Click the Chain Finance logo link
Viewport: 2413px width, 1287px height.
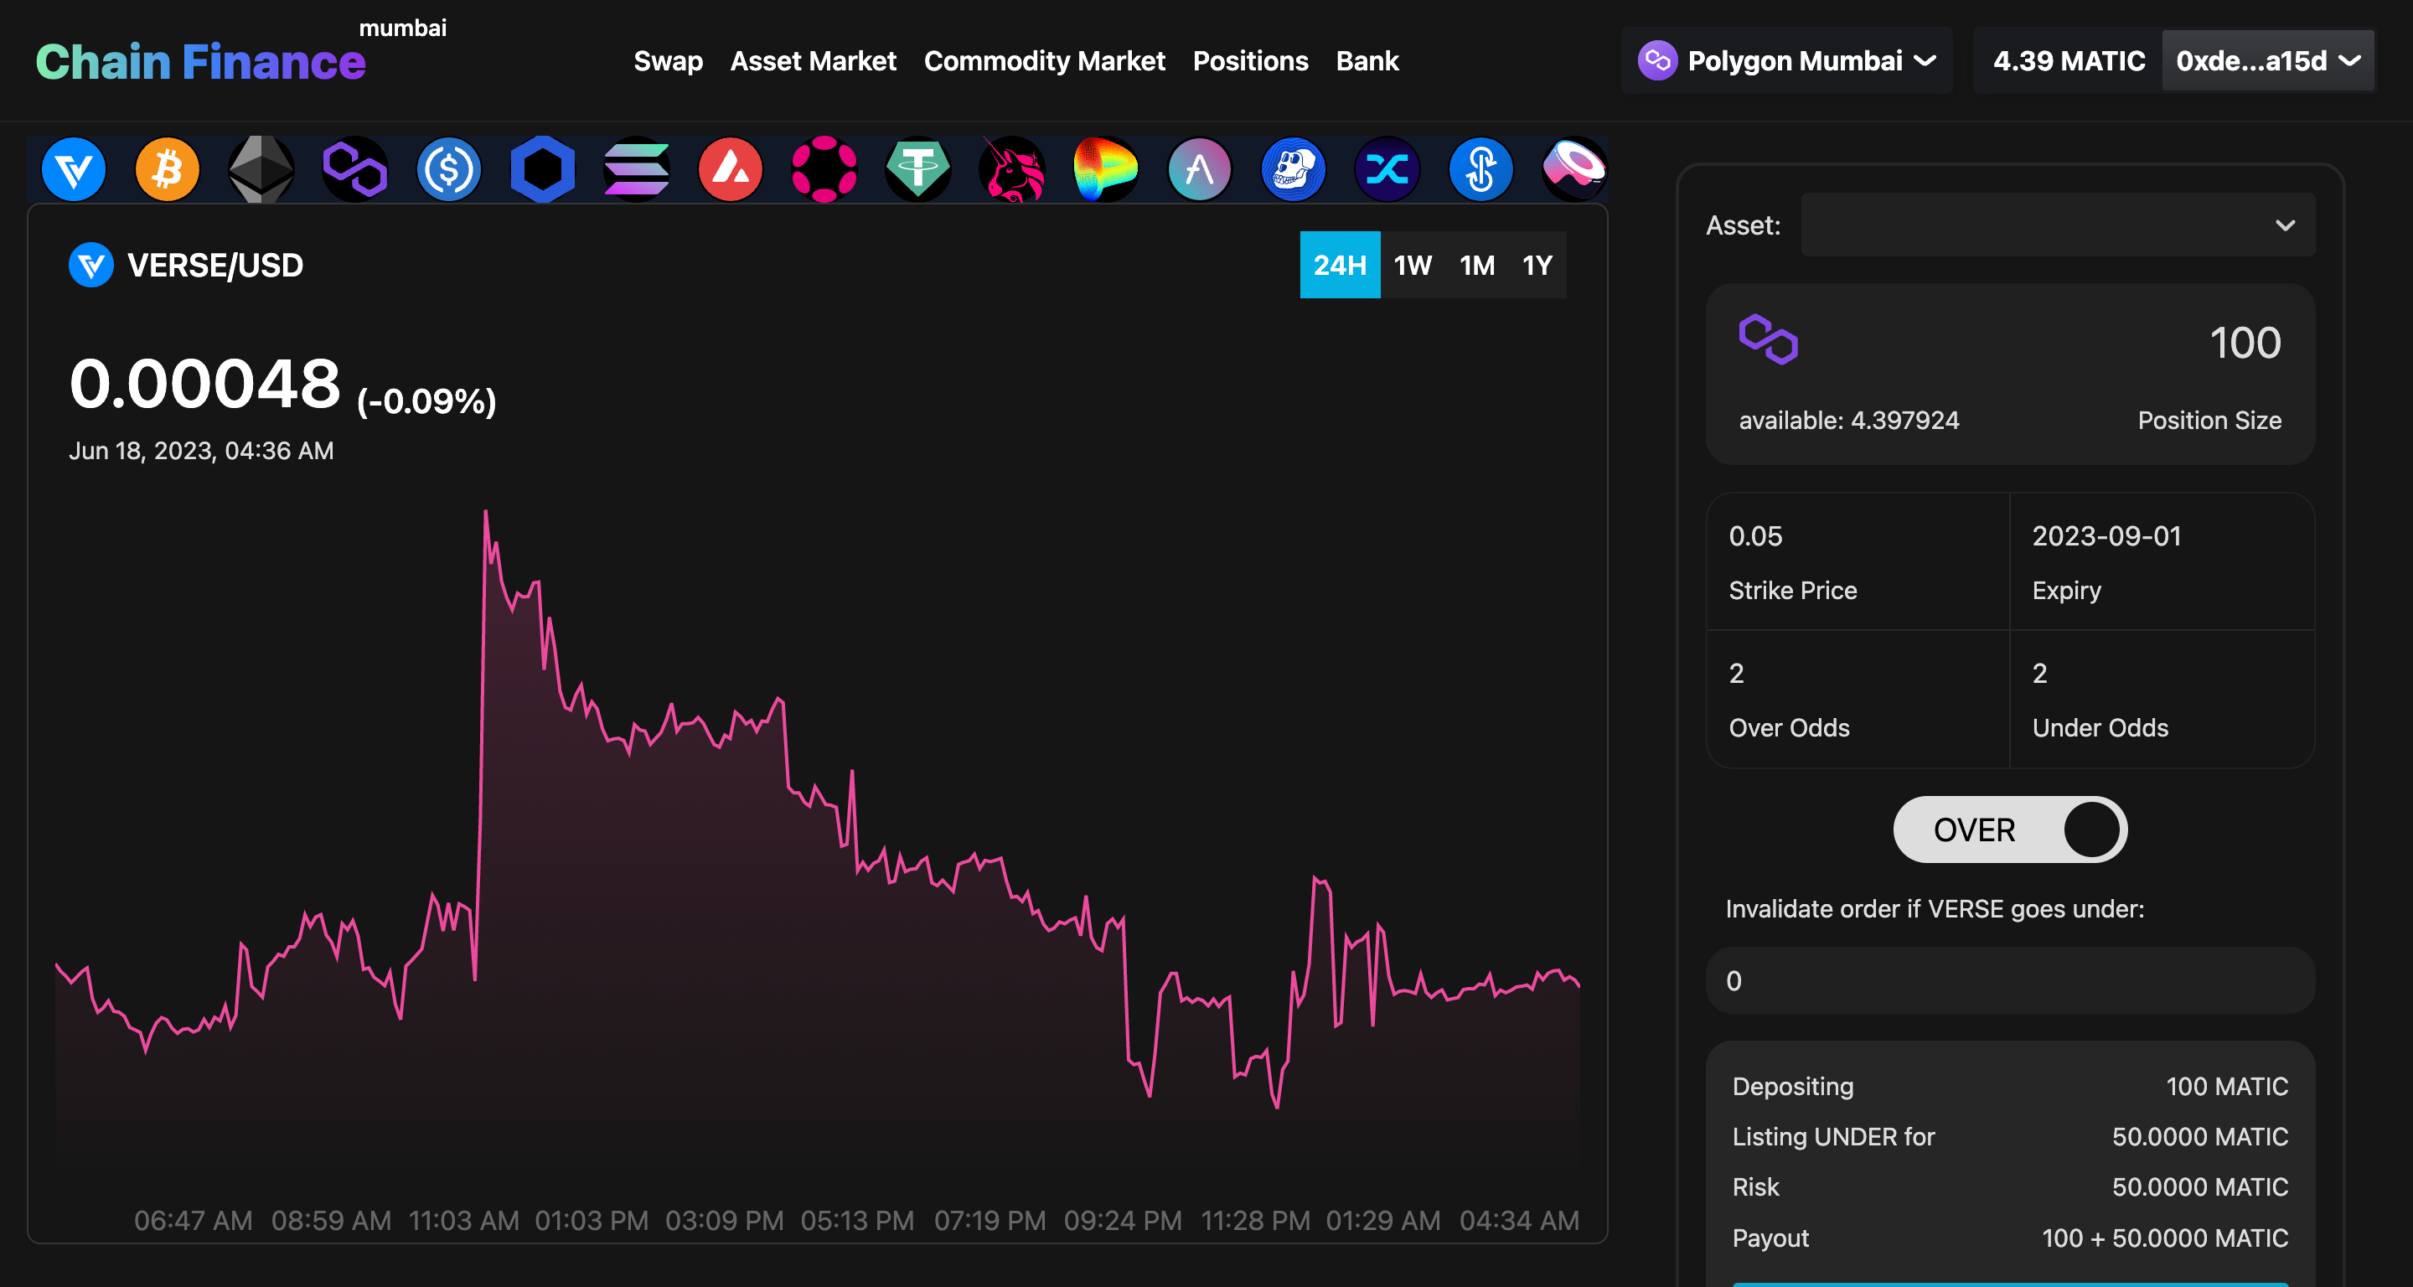(200, 62)
